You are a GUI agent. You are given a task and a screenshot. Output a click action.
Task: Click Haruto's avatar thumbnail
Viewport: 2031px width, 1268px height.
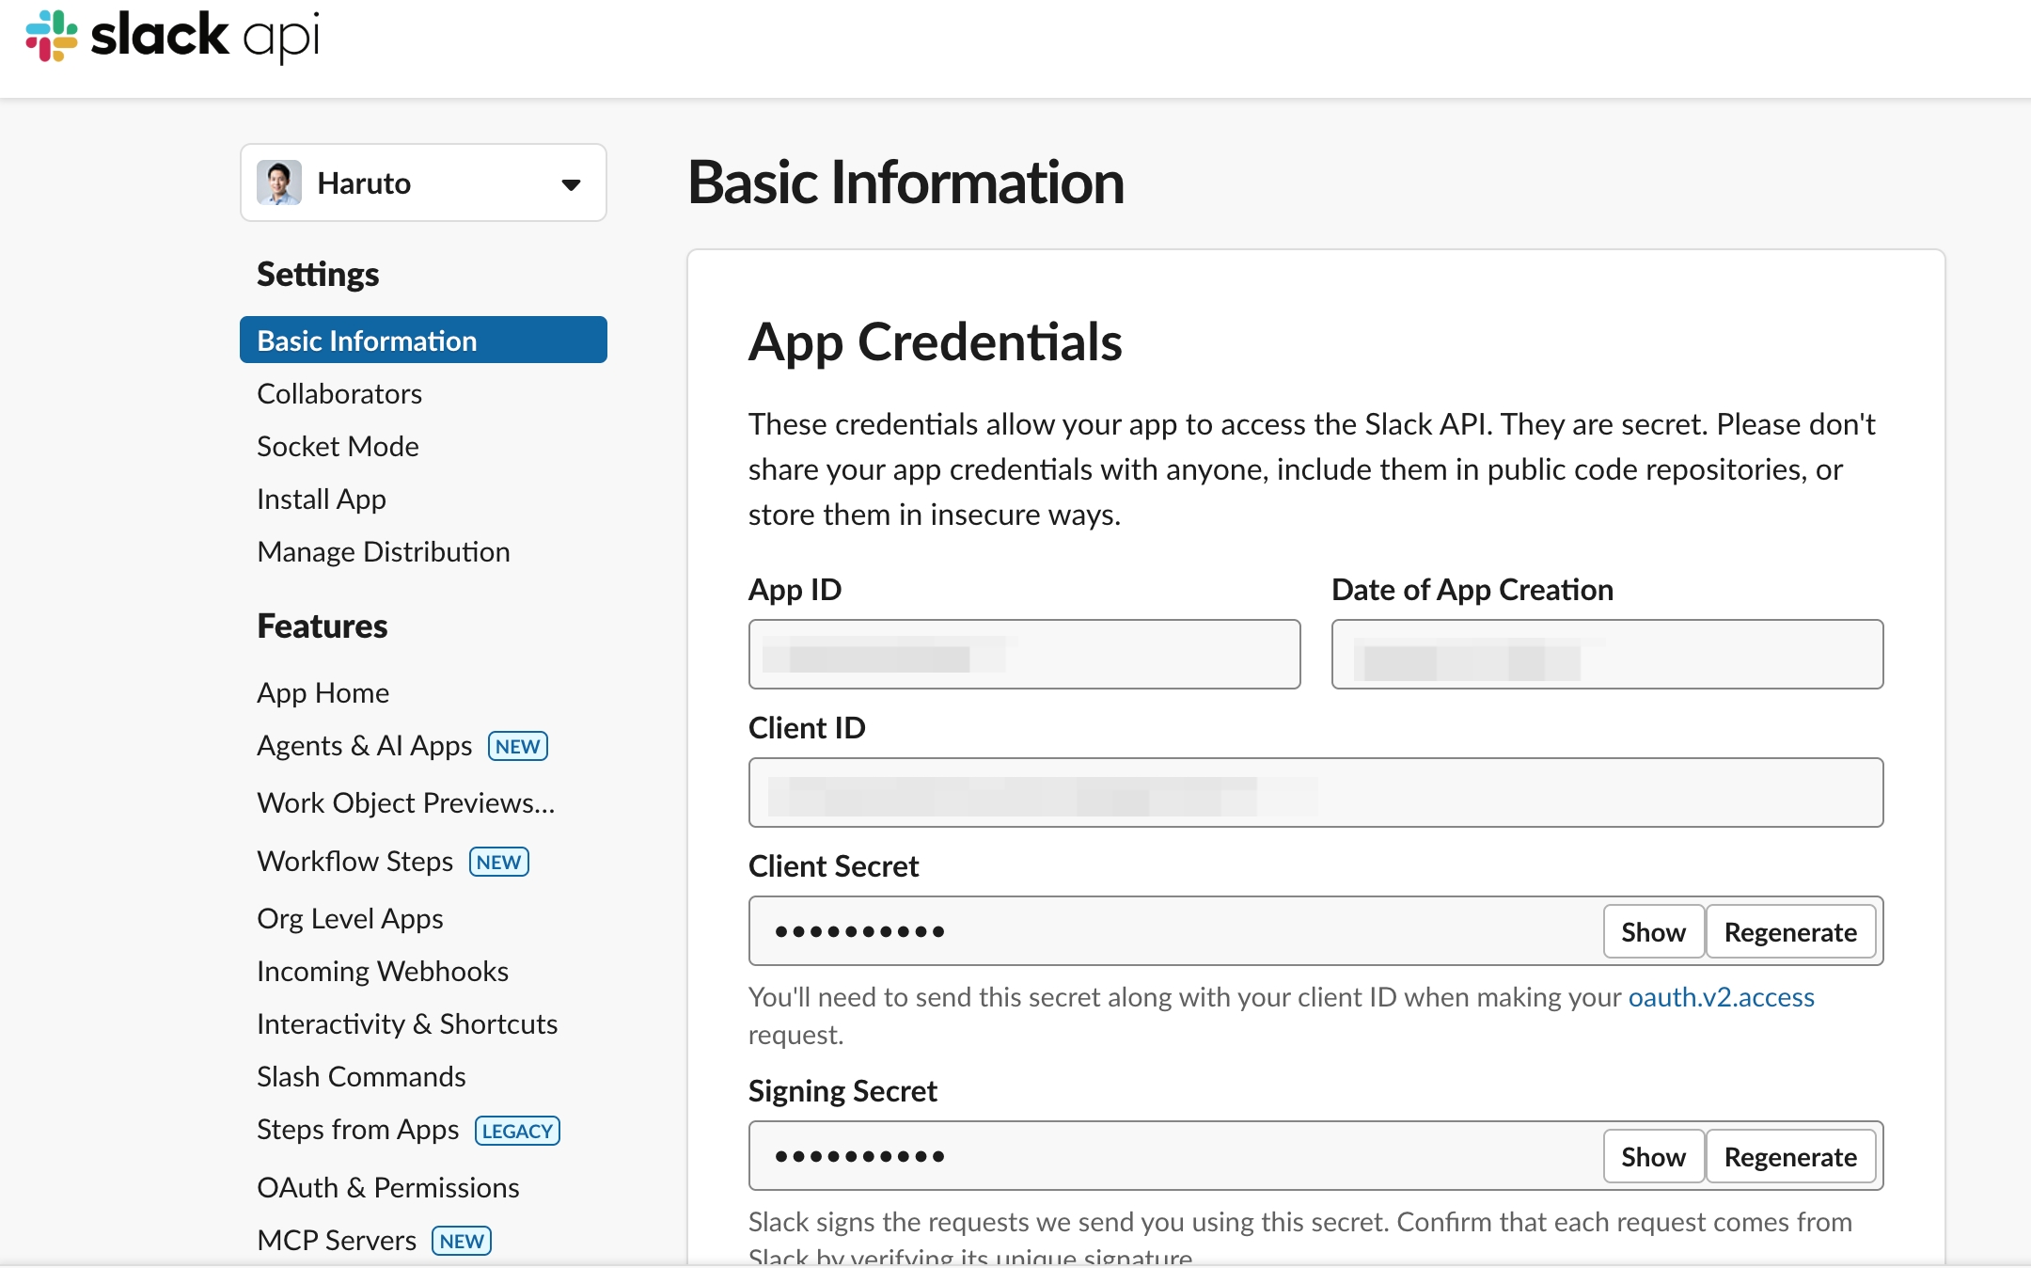point(279,182)
